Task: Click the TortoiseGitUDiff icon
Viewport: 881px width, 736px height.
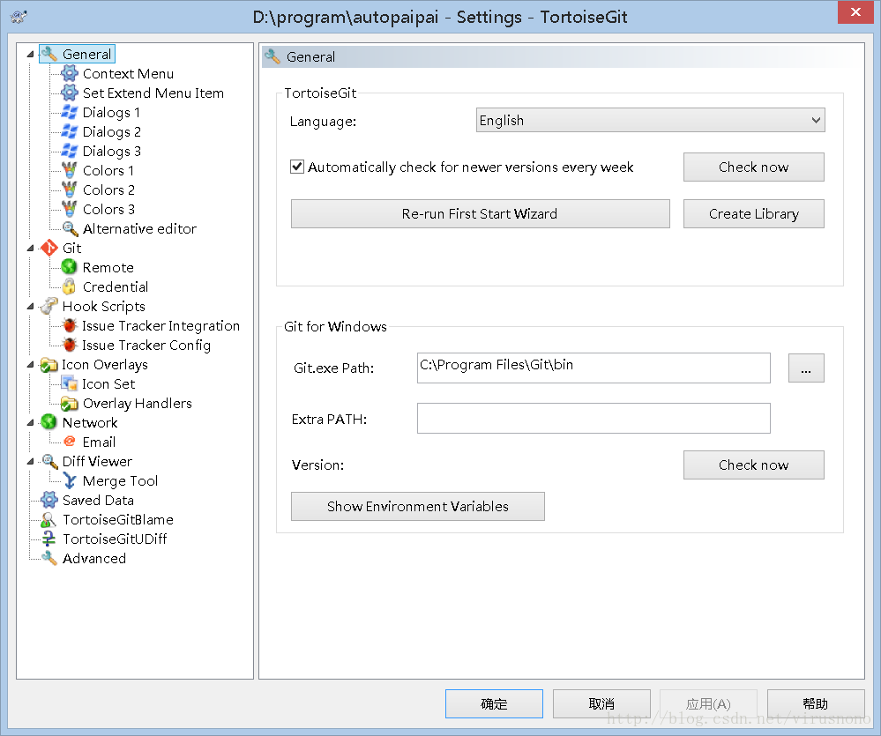Action: (x=49, y=539)
